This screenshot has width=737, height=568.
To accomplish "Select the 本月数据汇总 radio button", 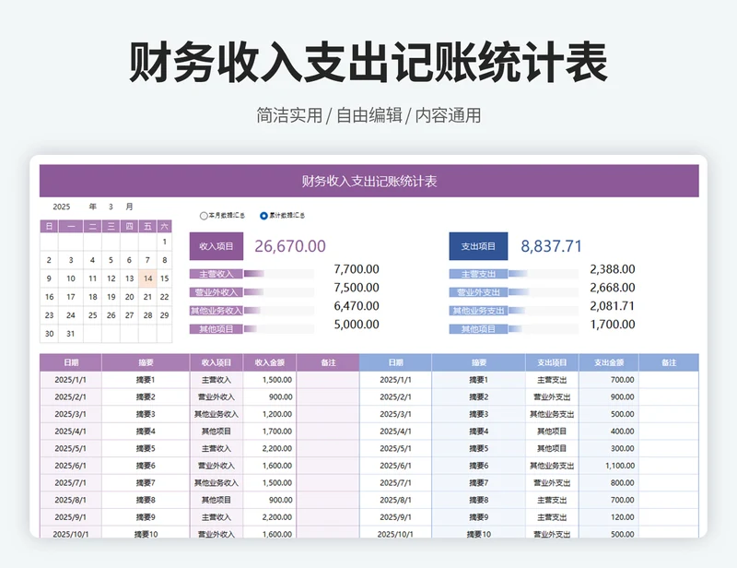I will tap(204, 216).
